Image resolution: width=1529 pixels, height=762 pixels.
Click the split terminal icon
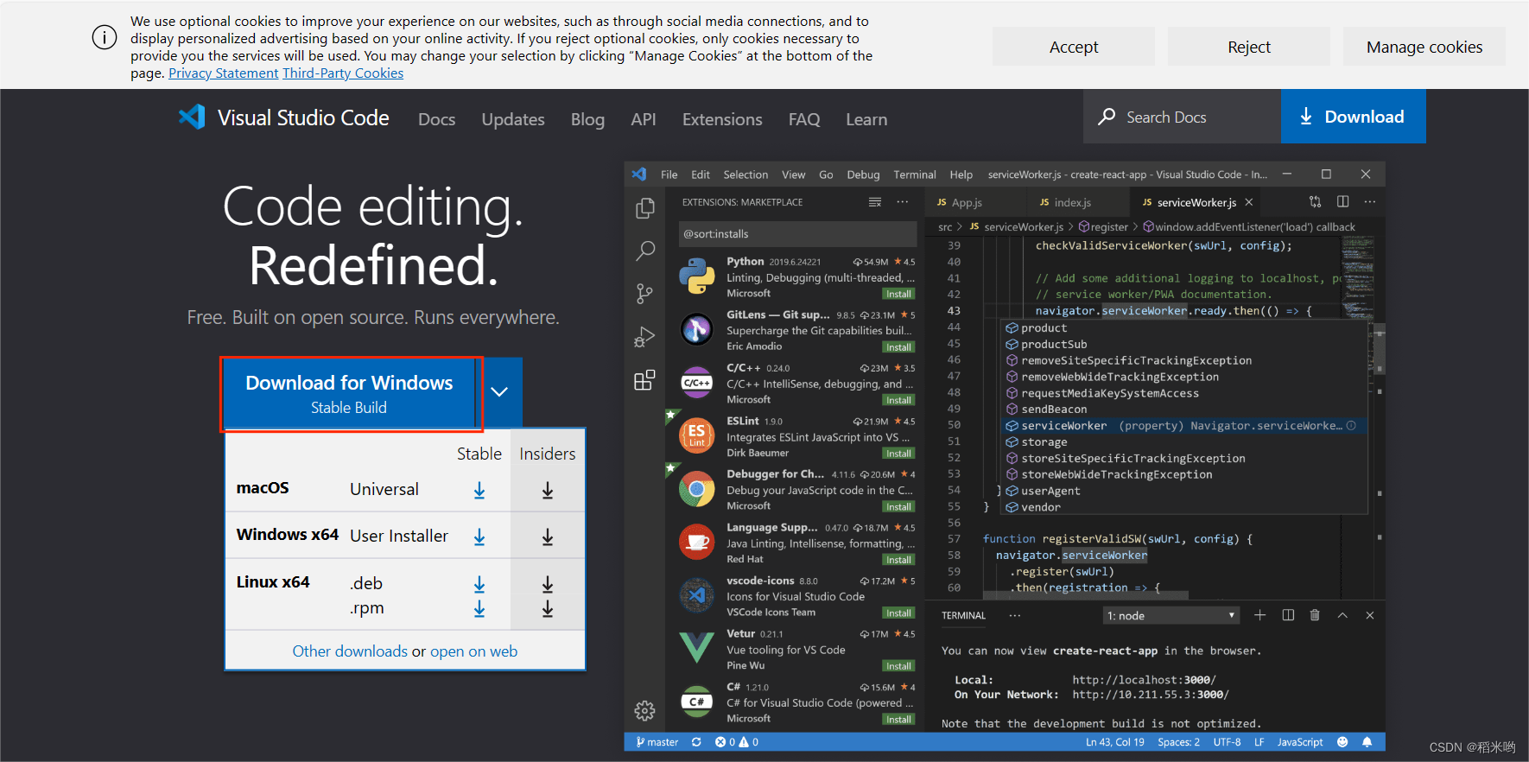coord(1288,615)
